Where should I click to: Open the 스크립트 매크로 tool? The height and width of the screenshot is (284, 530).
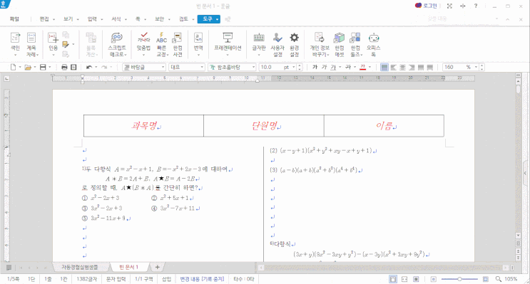coord(117,44)
